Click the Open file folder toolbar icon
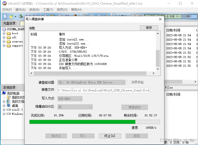 coord(11,16)
